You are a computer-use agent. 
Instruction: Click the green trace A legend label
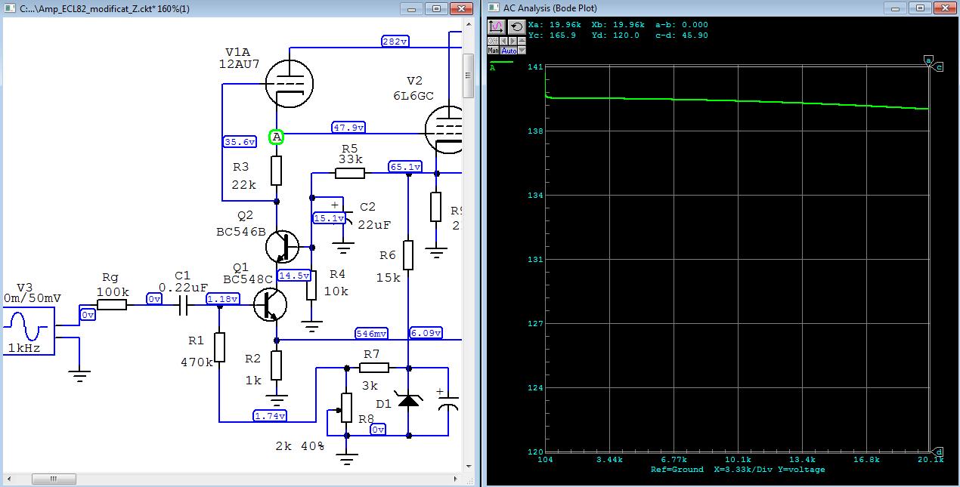(493, 68)
